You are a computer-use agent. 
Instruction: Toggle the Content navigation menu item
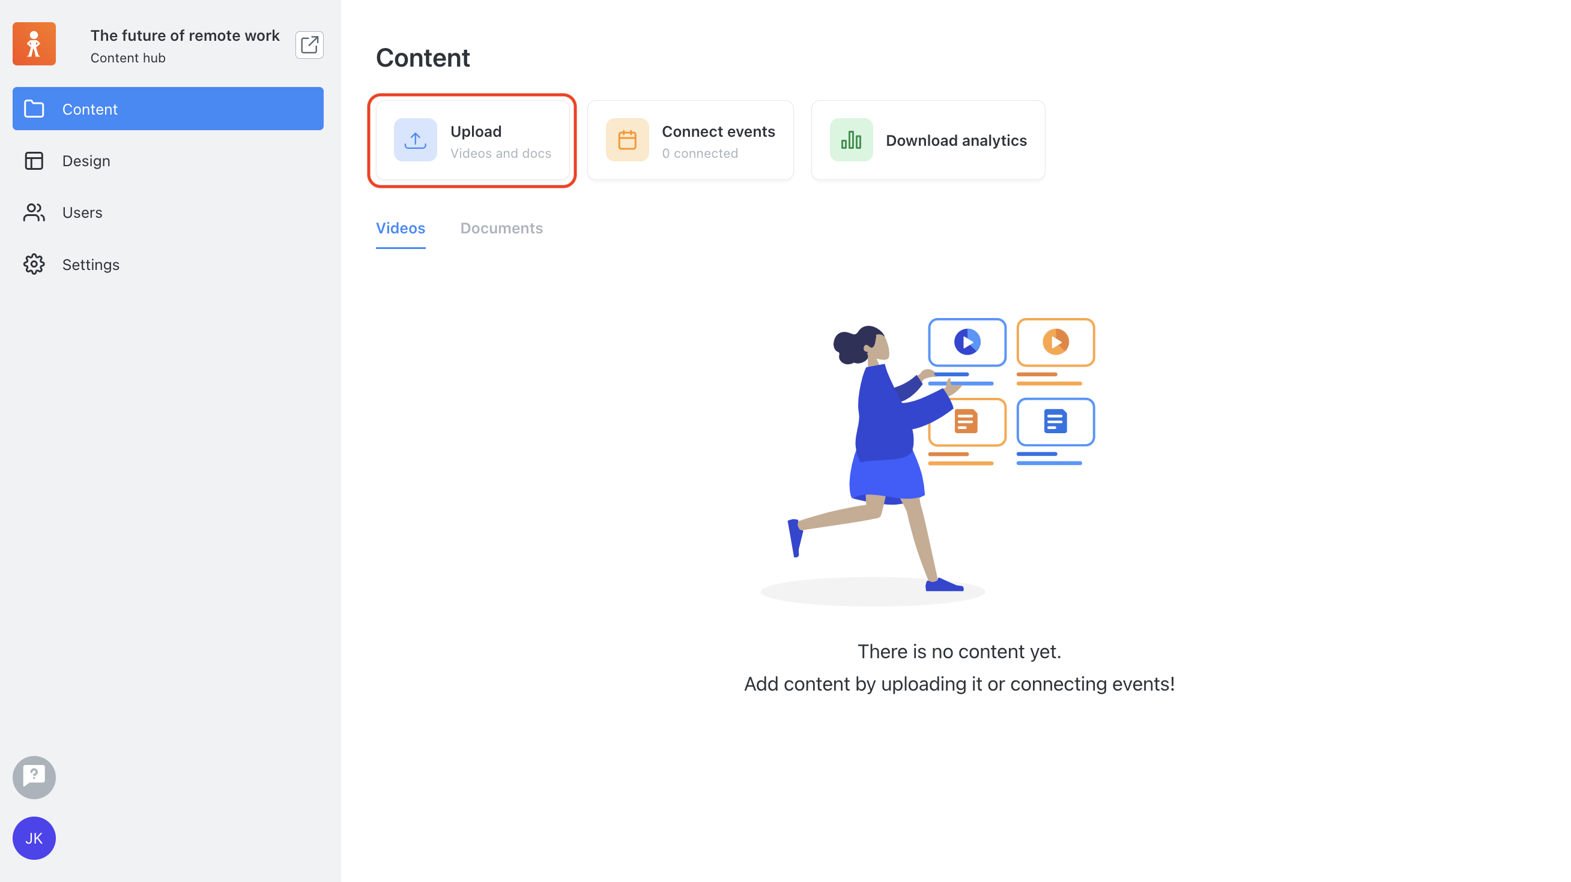click(x=168, y=109)
